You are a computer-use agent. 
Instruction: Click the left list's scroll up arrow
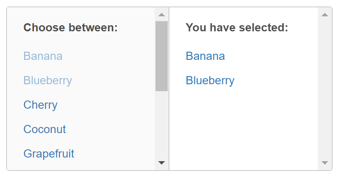[162, 15]
